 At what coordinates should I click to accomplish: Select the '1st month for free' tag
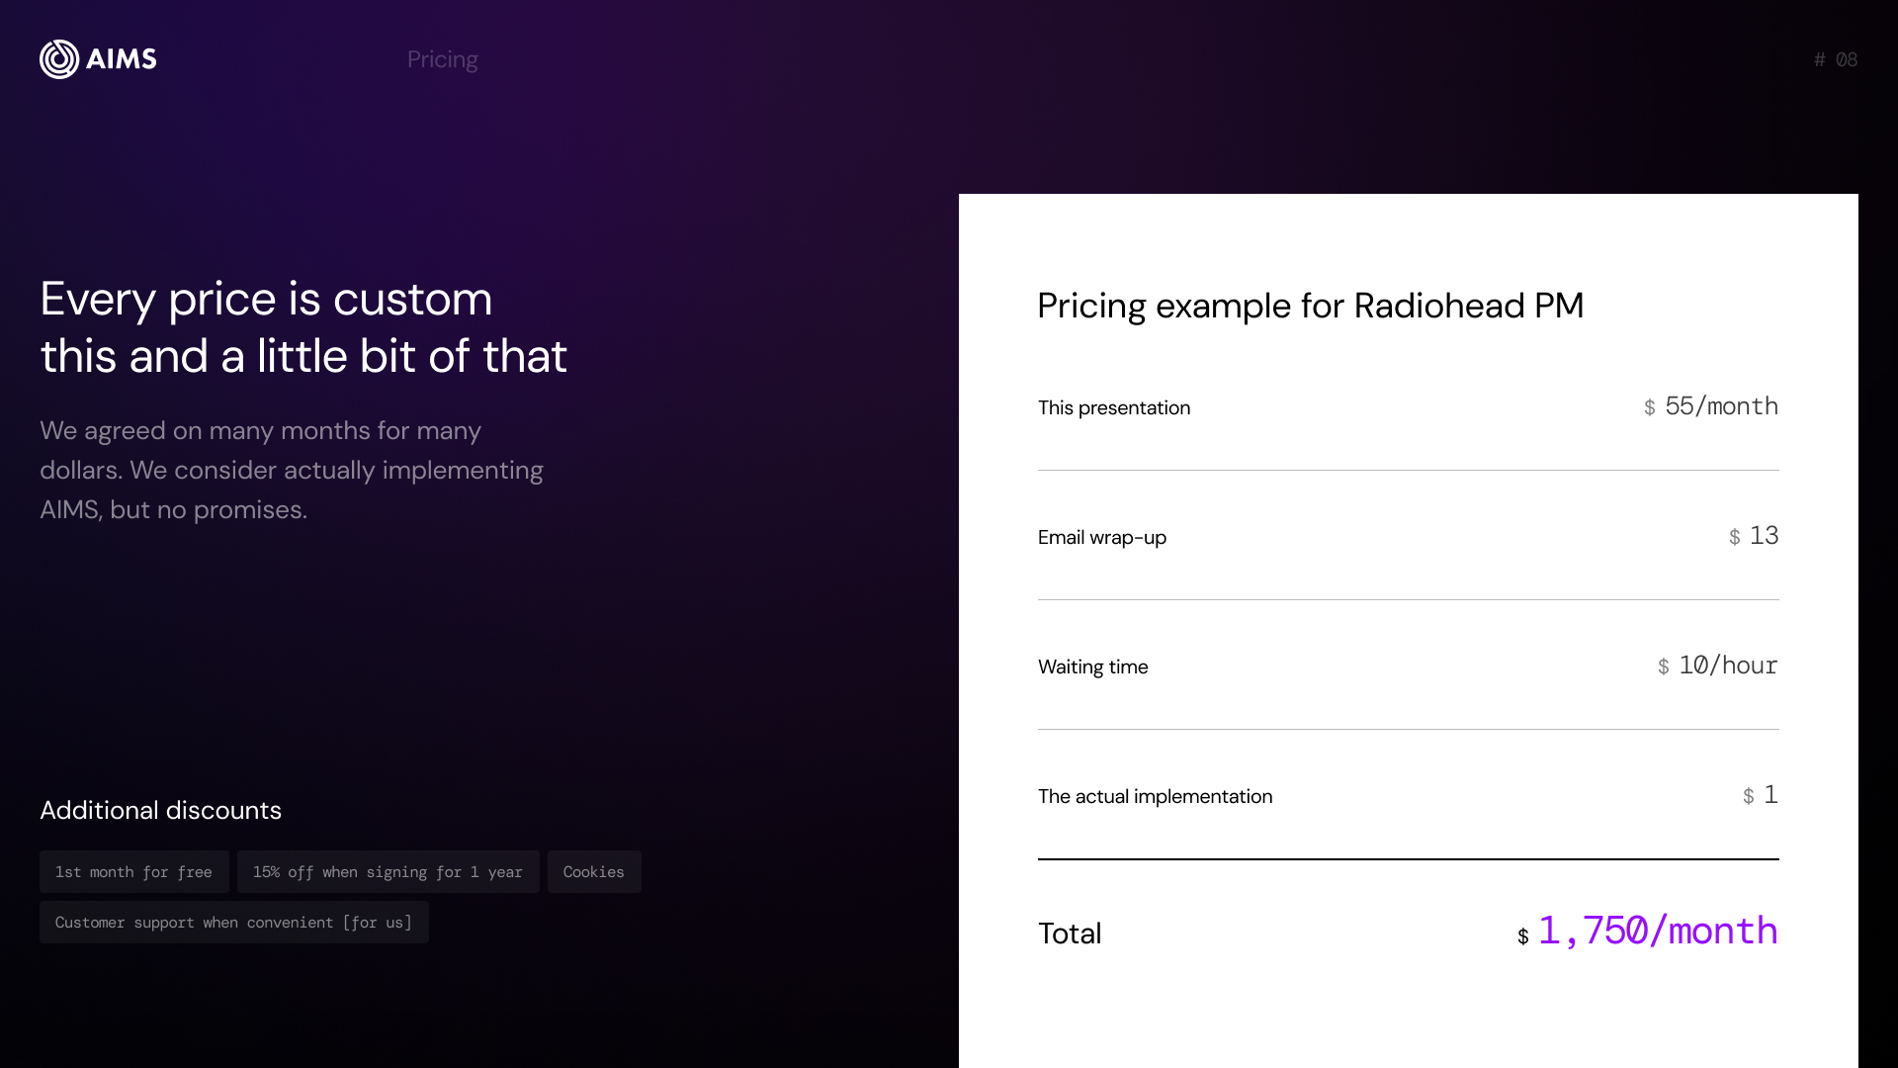coord(134,871)
